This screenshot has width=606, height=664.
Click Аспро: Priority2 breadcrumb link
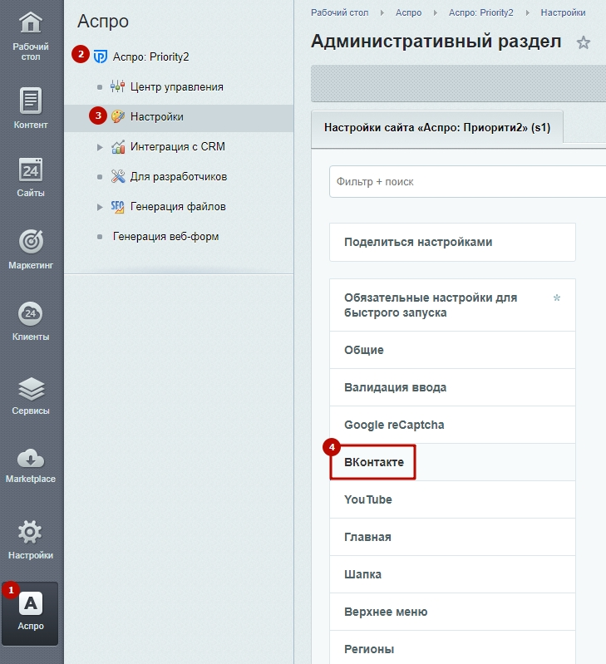(x=481, y=12)
